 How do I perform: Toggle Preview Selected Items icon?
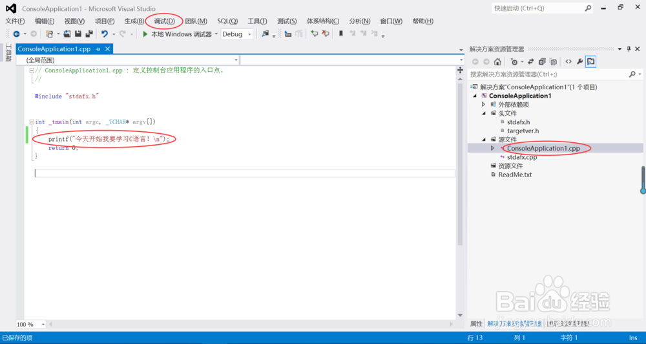tap(591, 61)
